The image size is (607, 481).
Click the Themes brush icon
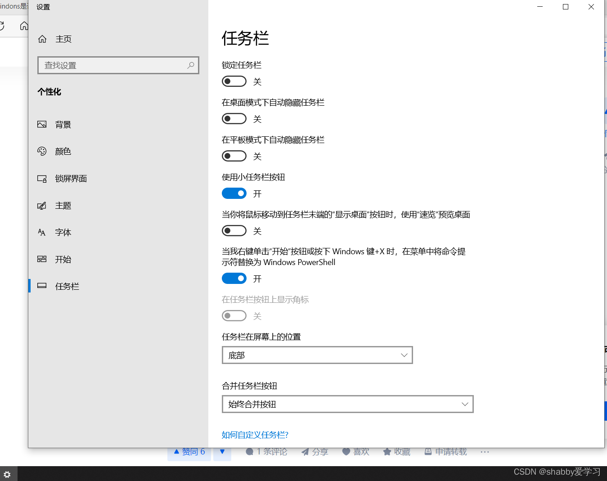(42, 206)
